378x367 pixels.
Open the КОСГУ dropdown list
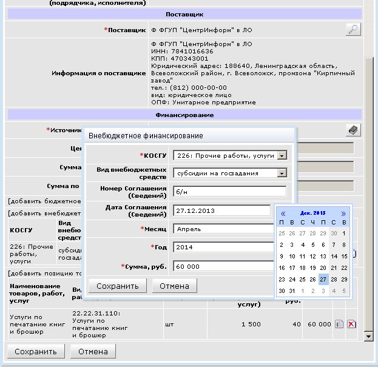(x=282, y=156)
